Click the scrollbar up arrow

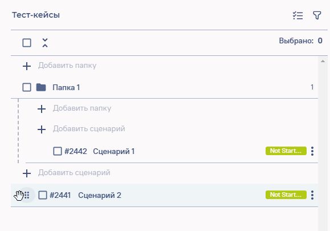point(323,61)
